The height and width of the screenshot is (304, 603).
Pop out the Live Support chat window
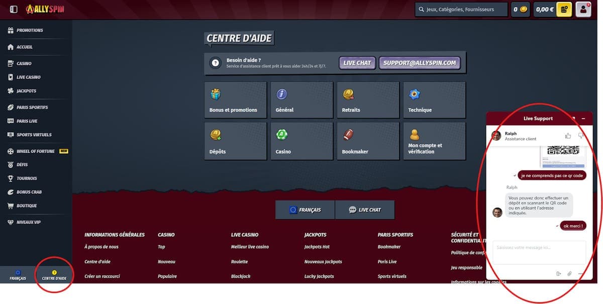click(x=573, y=119)
